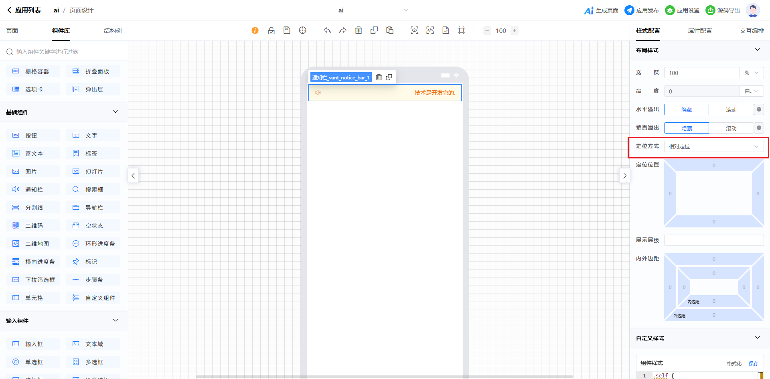Screen dimensions: 770x379
Task: Open the width unit % dropdown
Action: point(751,73)
